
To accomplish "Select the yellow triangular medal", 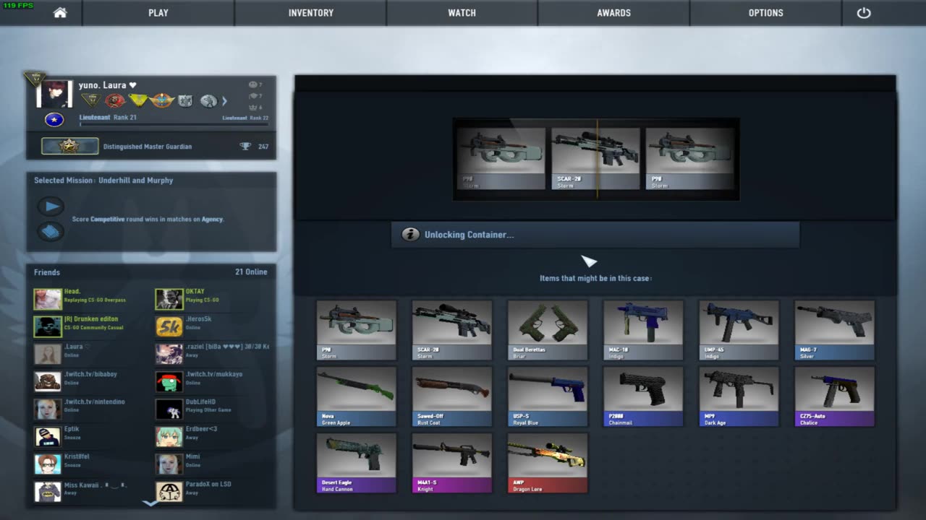I will tap(138, 101).
